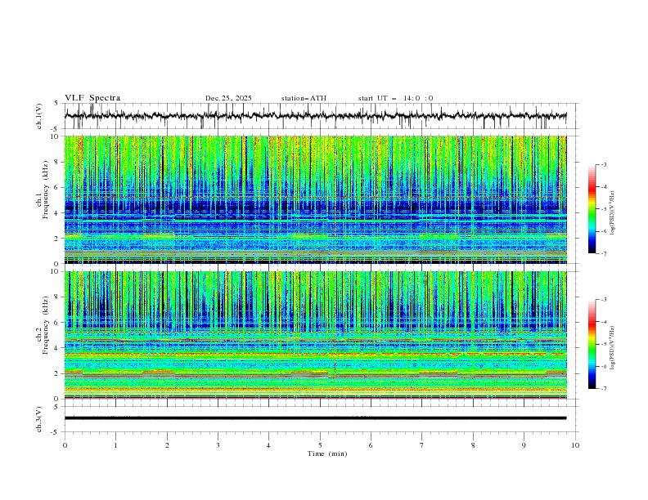The height and width of the screenshot is (500, 648).
Task: Click the log(PSD) label beside lower colorbar
Action: 614,346
